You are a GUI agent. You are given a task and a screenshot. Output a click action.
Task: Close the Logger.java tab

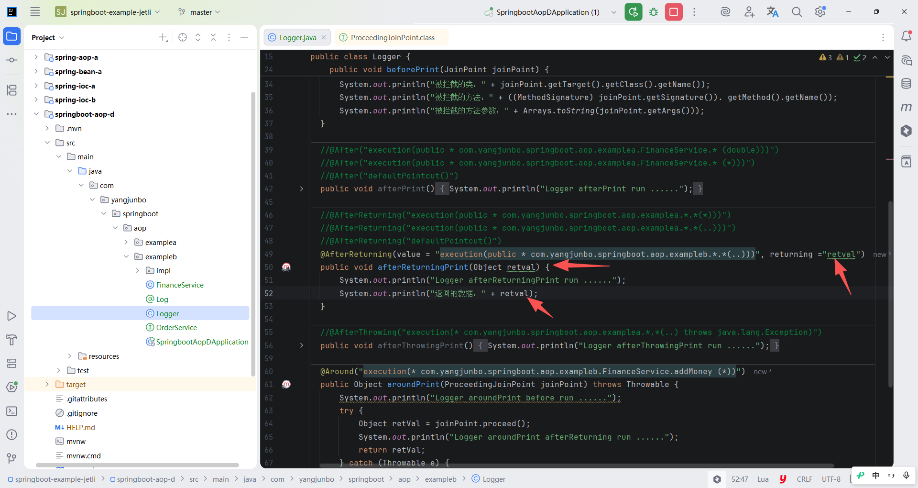(x=324, y=37)
